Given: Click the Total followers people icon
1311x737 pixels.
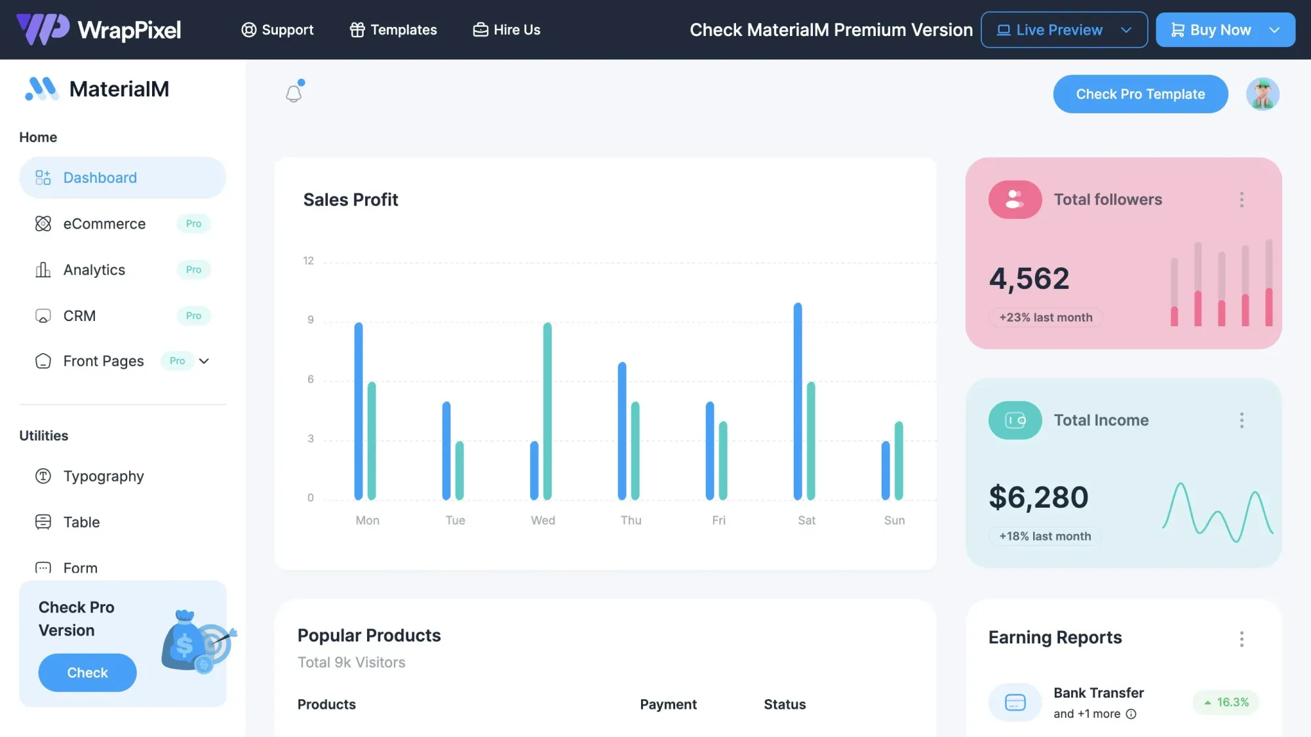Looking at the screenshot, I should click(x=1015, y=200).
